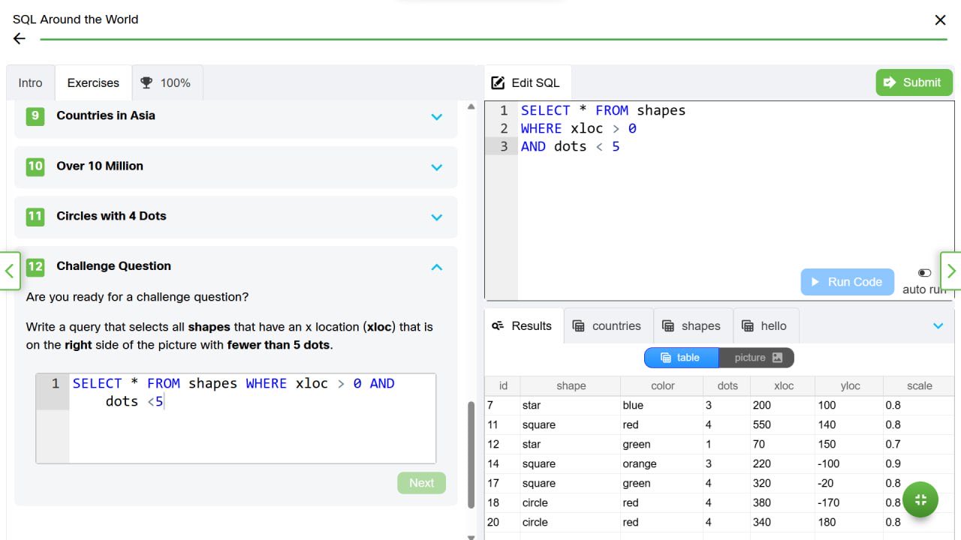Click the Edit SQL pencil icon
Viewport: 961px width, 540px height.
[498, 82]
